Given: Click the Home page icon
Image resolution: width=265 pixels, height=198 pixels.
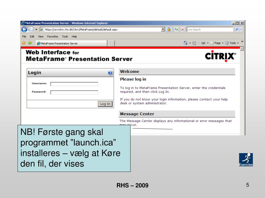Looking at the screenshot, I should point(185,43).
